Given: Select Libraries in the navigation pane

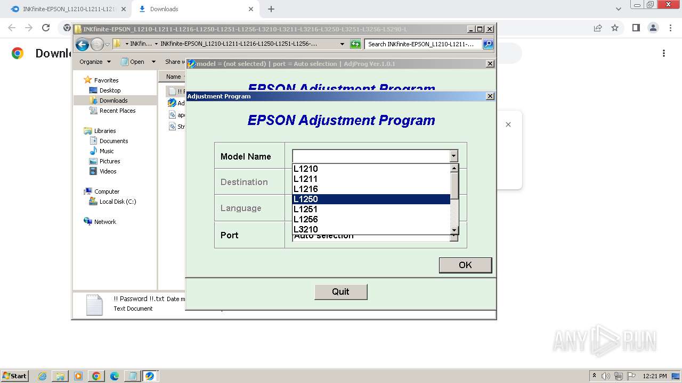Looking at the screenshot, I should tap(105, 131).
